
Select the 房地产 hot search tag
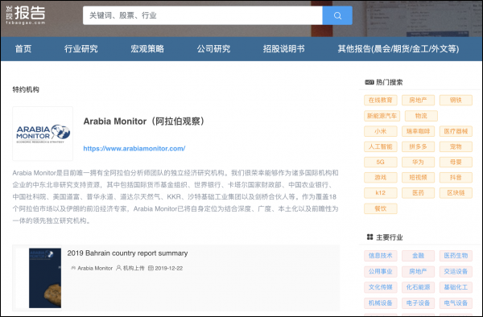pyautogui.click(x=418, y=100)
